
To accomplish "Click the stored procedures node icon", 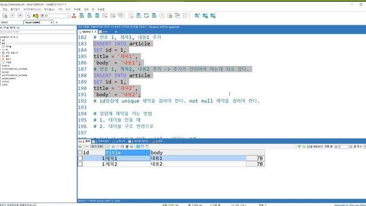I will (3, 53).
